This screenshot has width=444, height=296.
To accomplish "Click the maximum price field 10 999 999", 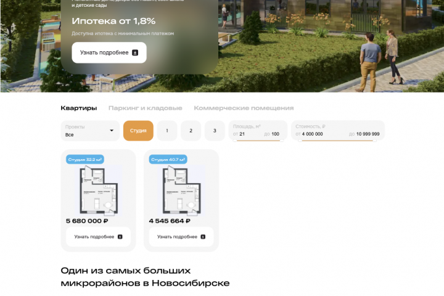I will (368, 134).
